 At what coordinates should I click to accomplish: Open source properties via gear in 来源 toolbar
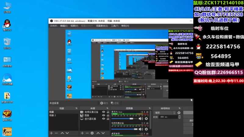[x=92, y=133]
